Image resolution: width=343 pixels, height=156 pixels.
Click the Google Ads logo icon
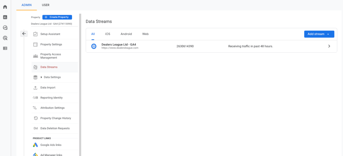tap(36, 145)
